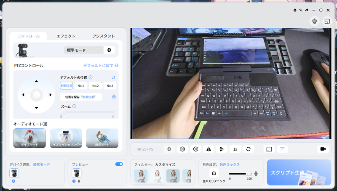Click the live camera preview video
This screenshot has width=337, height=191.
coord(231,83)
